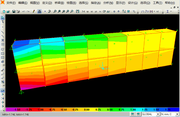Toggle the points-and-lines snap button in sidebar
Image resolution: width=180 pixels, height=117 pixels.
click(x=3, y=90)
